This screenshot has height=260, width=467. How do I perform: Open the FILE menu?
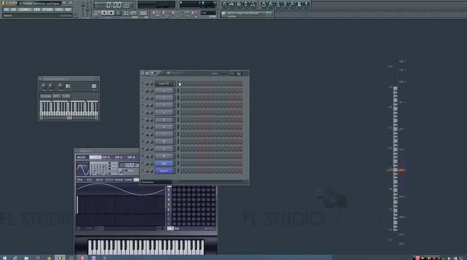[7, 10]
